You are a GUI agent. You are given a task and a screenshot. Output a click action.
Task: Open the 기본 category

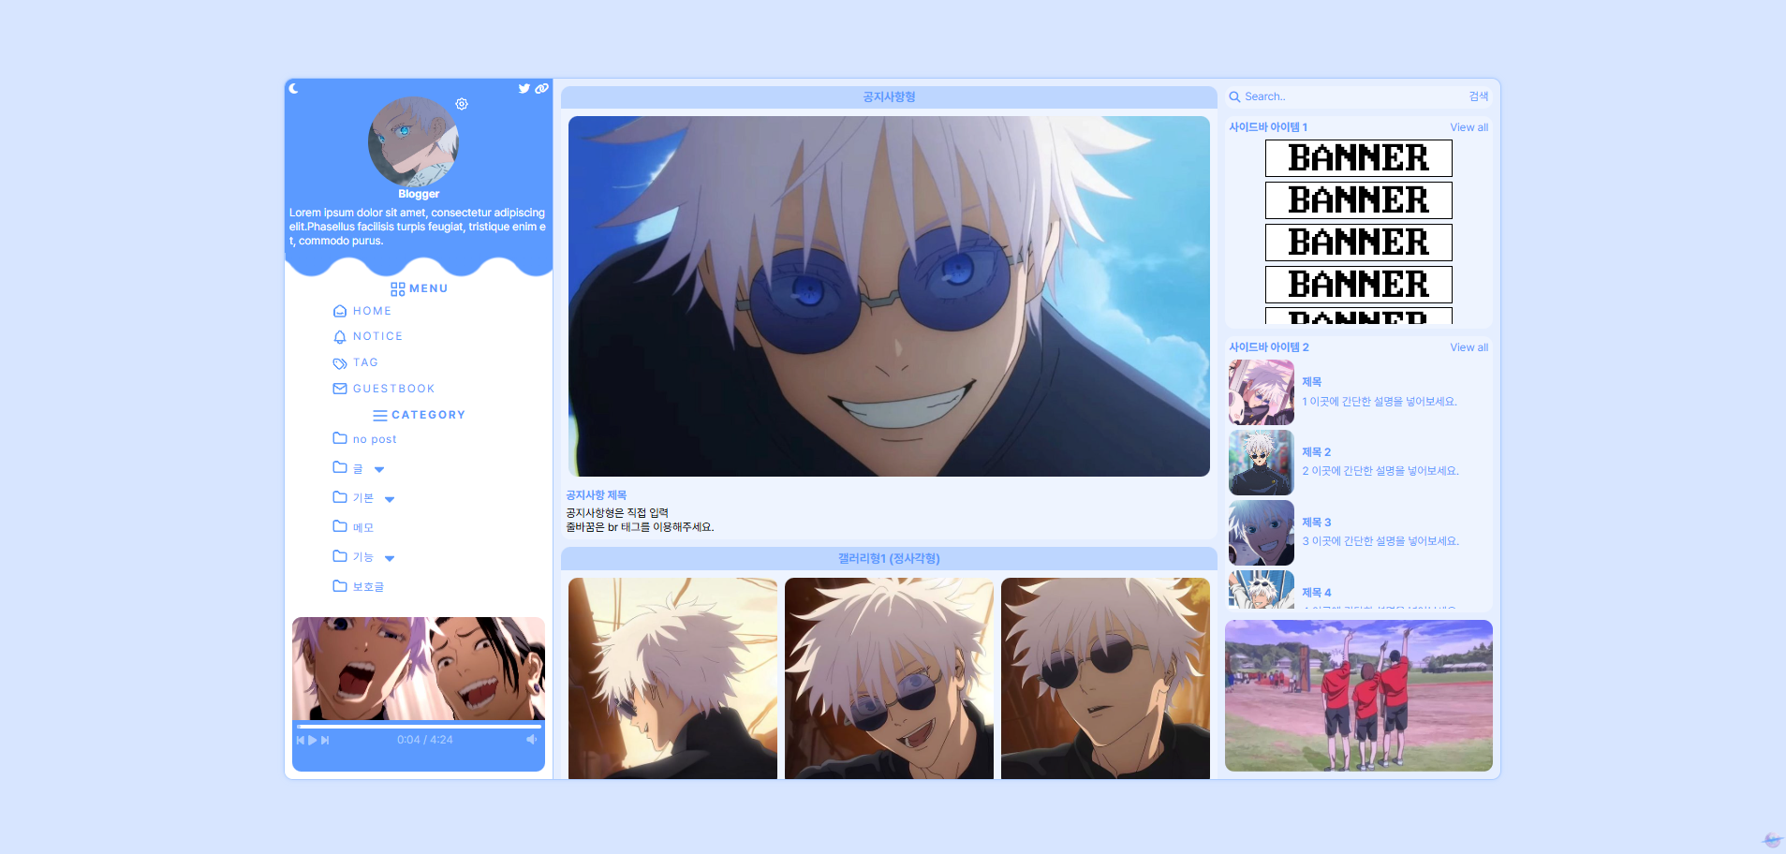click(362, 498)
